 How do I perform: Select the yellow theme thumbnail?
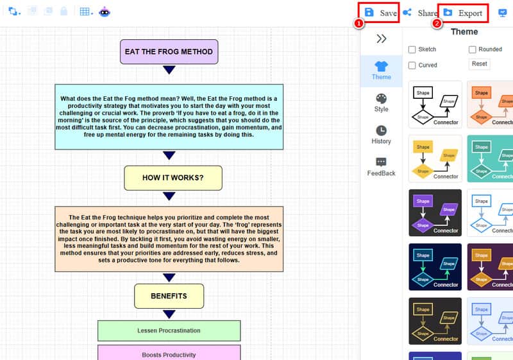click(435, 159)
